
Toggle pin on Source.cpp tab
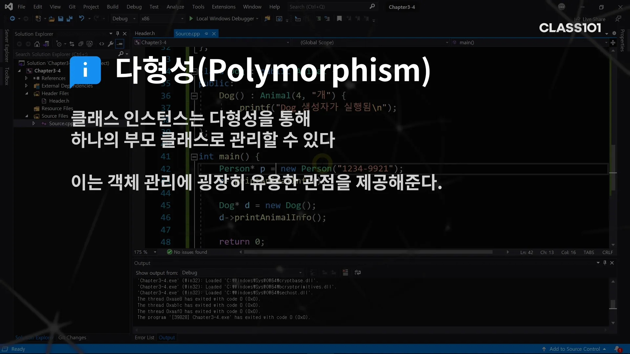pyautogui.click(x=206, y=33)
